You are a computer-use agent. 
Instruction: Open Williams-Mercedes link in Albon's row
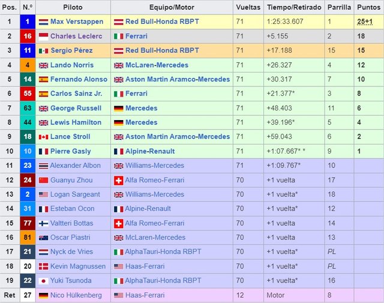point(155,166)
